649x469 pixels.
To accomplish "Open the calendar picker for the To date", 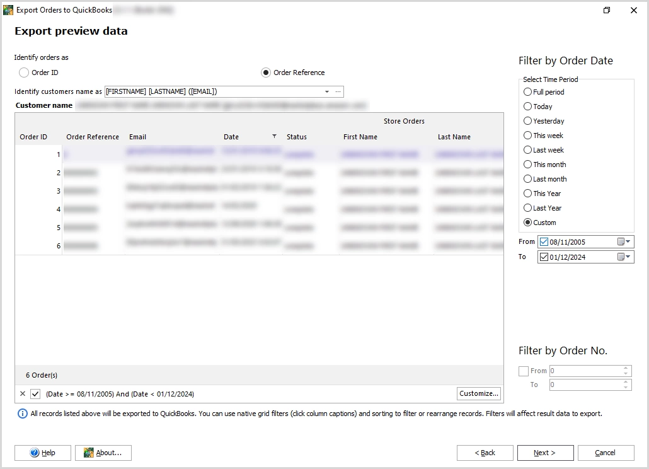I will (x=624, y=257).
